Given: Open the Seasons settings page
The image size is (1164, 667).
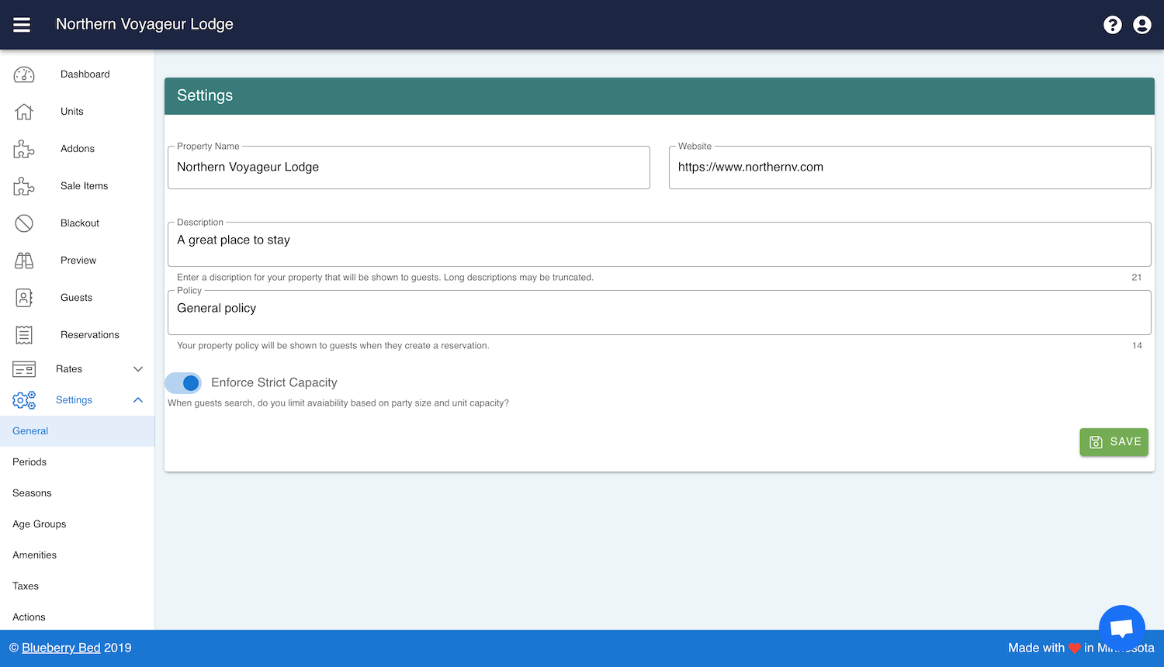Looking at the screenshot, I should click(x=32, y=493).
